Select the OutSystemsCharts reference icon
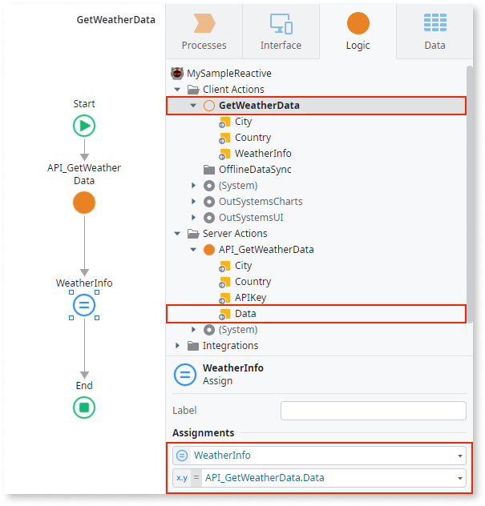Image resolution: width=485 pixels, height=506 pixels. point(209,202)
